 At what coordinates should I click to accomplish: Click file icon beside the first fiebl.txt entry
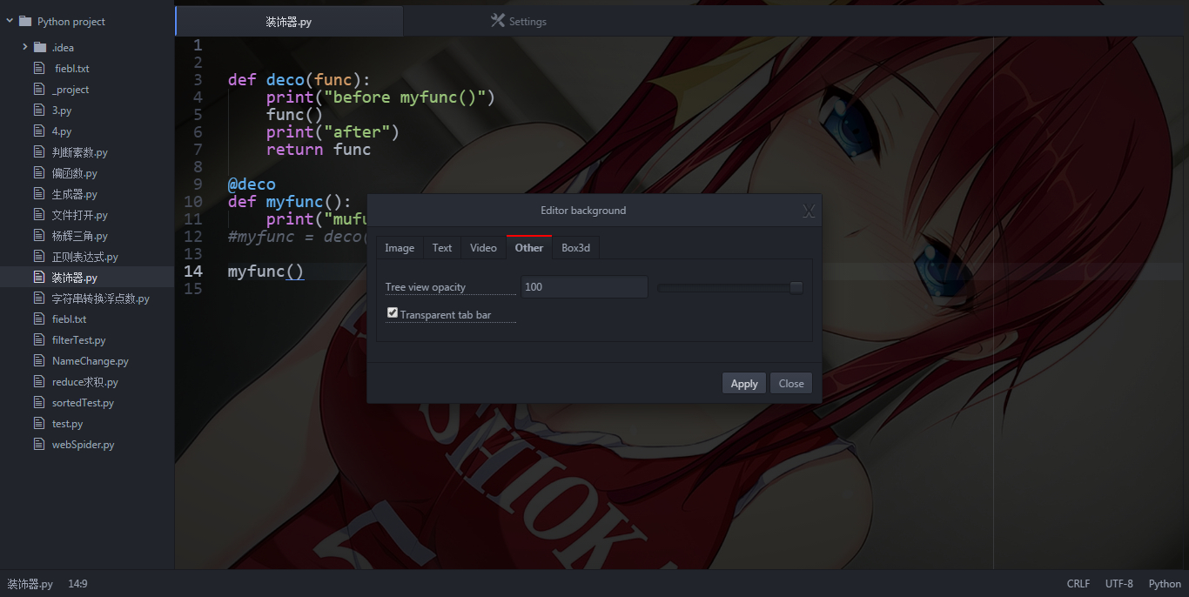(x=38, y=68)
